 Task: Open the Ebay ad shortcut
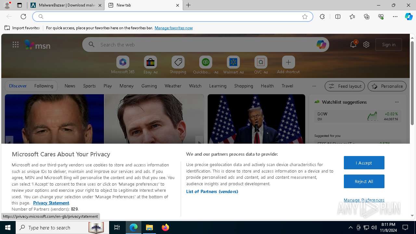click(150, 65)
